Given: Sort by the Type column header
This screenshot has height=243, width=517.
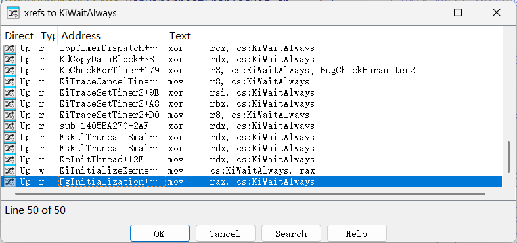Looking at the screenshot, I should click(x=47, y=35).
